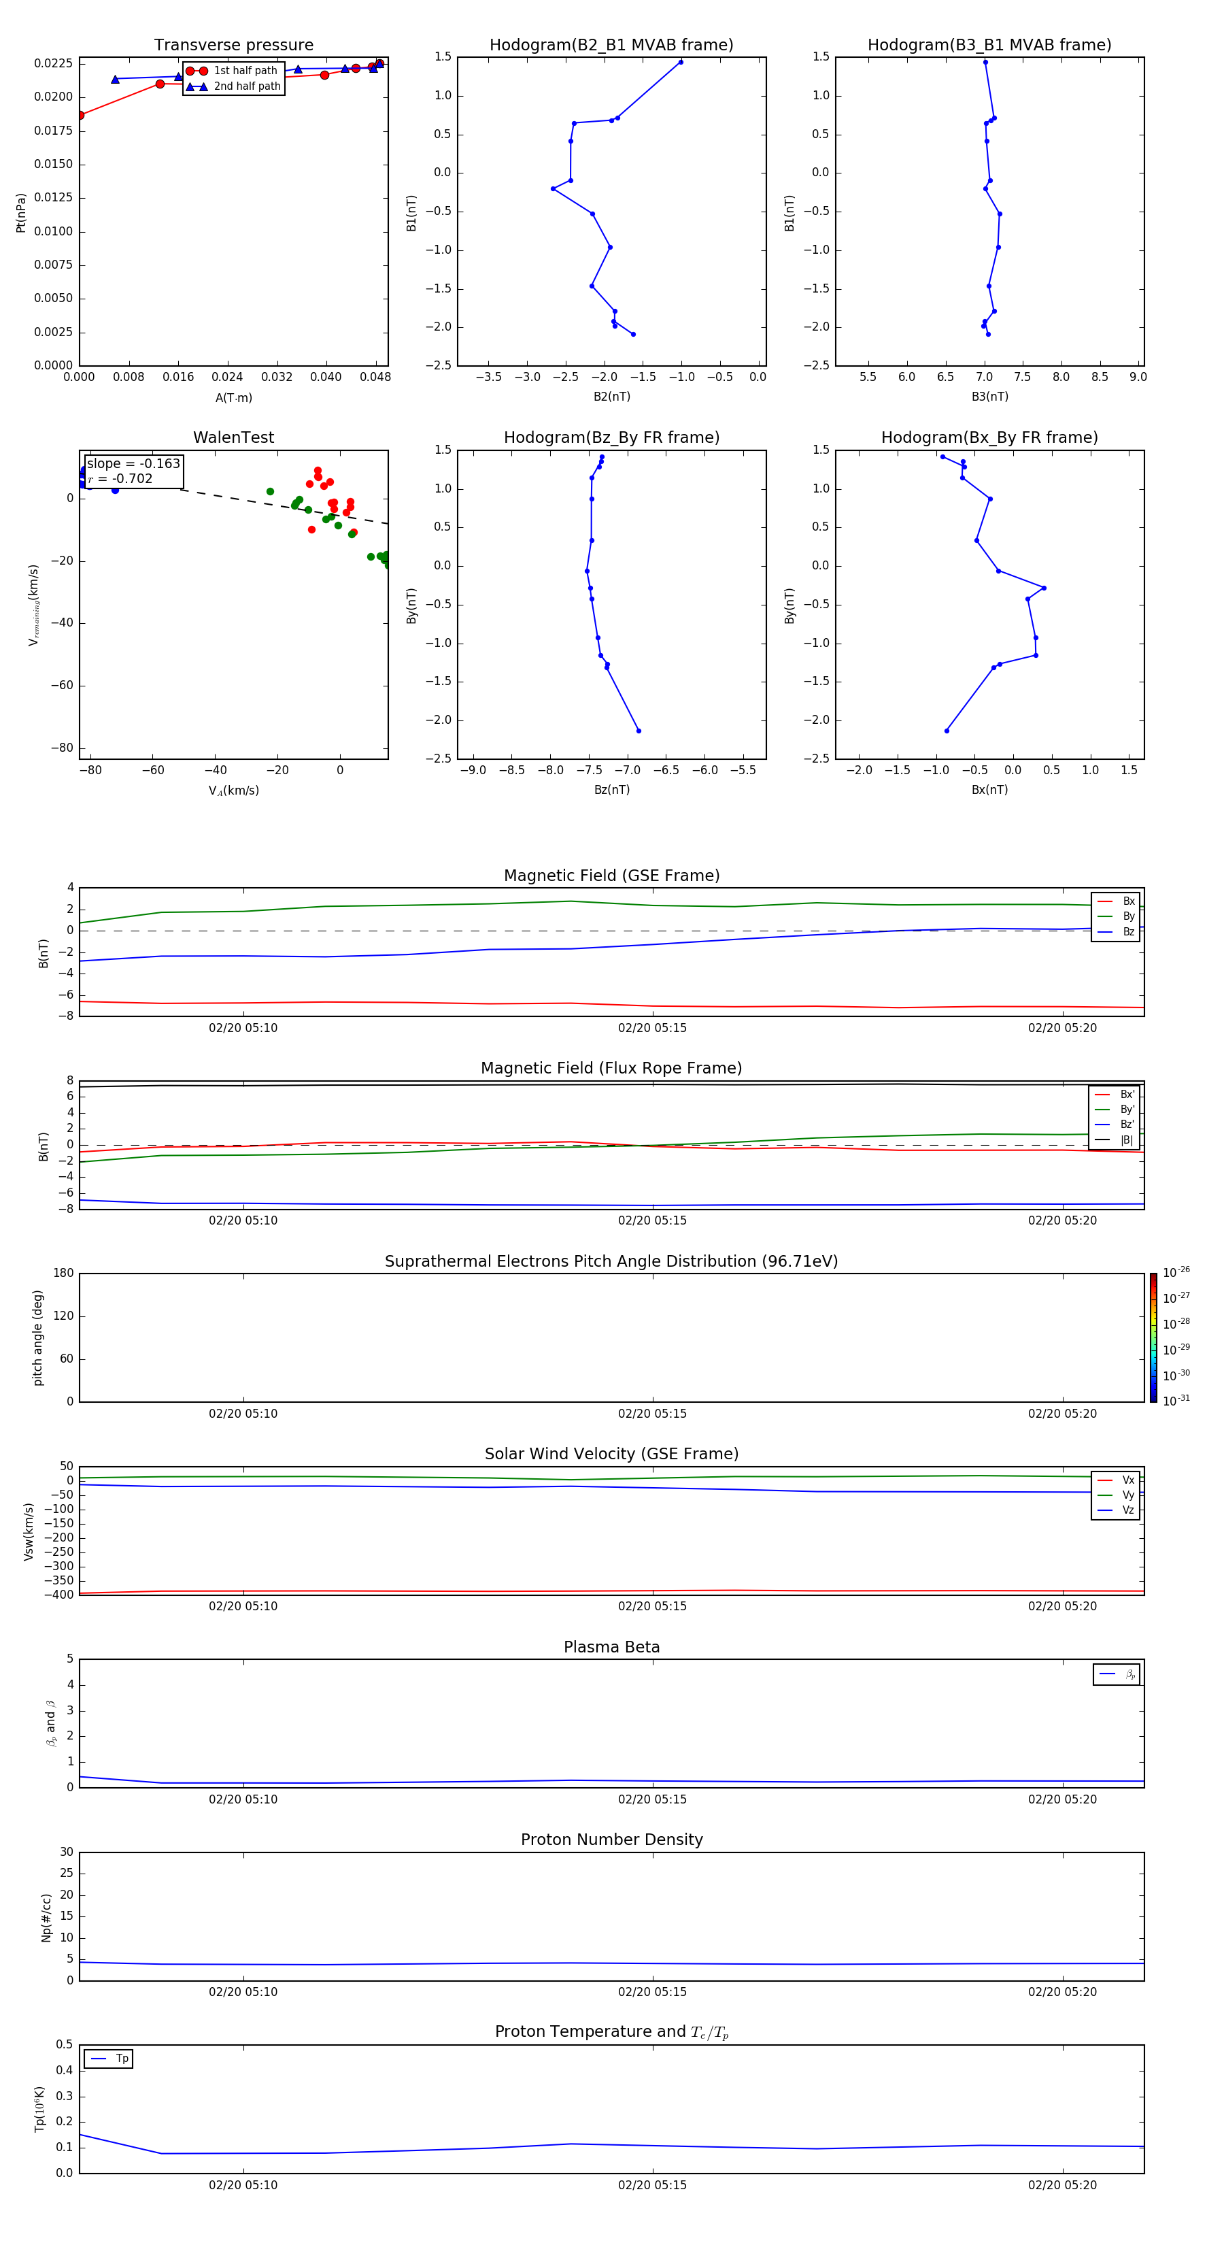Click '02/20 05:10' tick under Plasma Beta plot
This screenshot has width=1224, height=2245.
pos(243,1799)
